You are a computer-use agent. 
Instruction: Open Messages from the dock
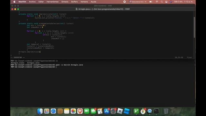[93, 111]
